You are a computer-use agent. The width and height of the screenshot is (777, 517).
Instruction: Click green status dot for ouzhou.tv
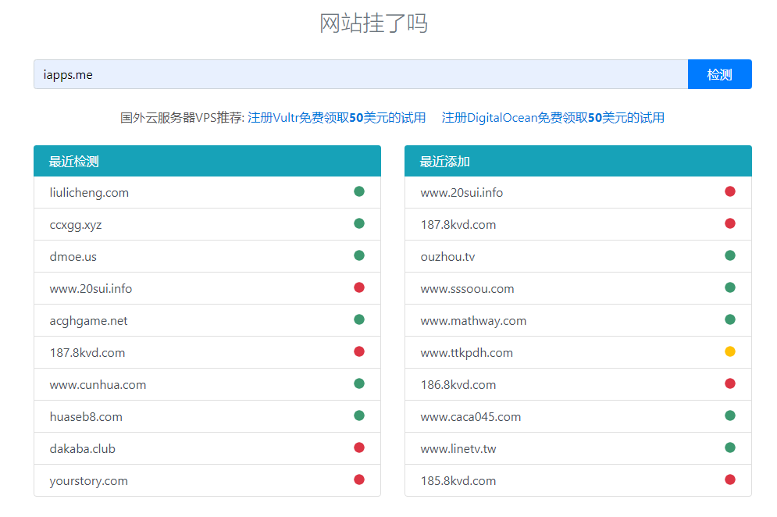click(x=730, y=255)
